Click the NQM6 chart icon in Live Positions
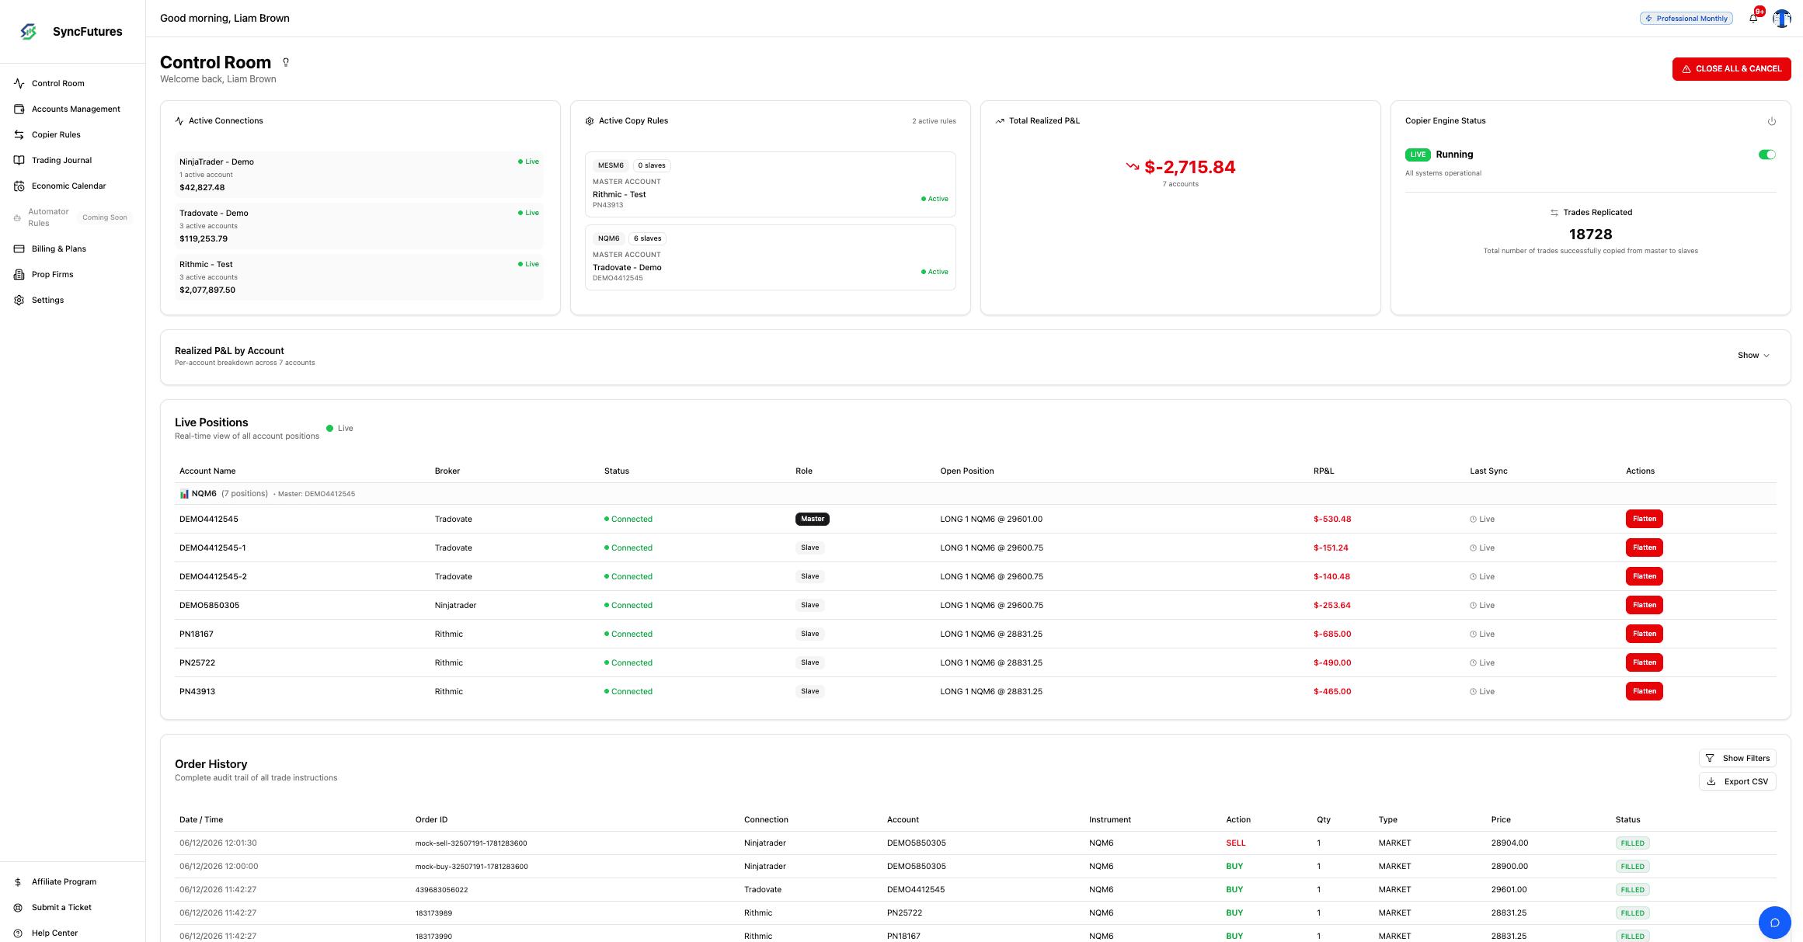This screenshot has width=1803, height=942. click(x=184, y=494)
